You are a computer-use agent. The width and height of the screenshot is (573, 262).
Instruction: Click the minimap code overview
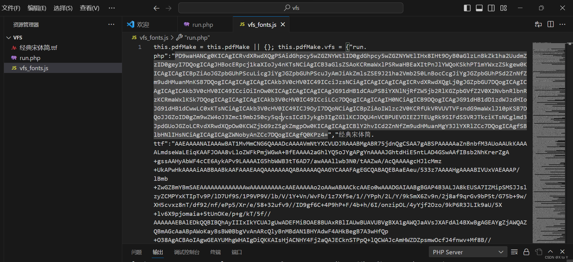coord(549,143)
